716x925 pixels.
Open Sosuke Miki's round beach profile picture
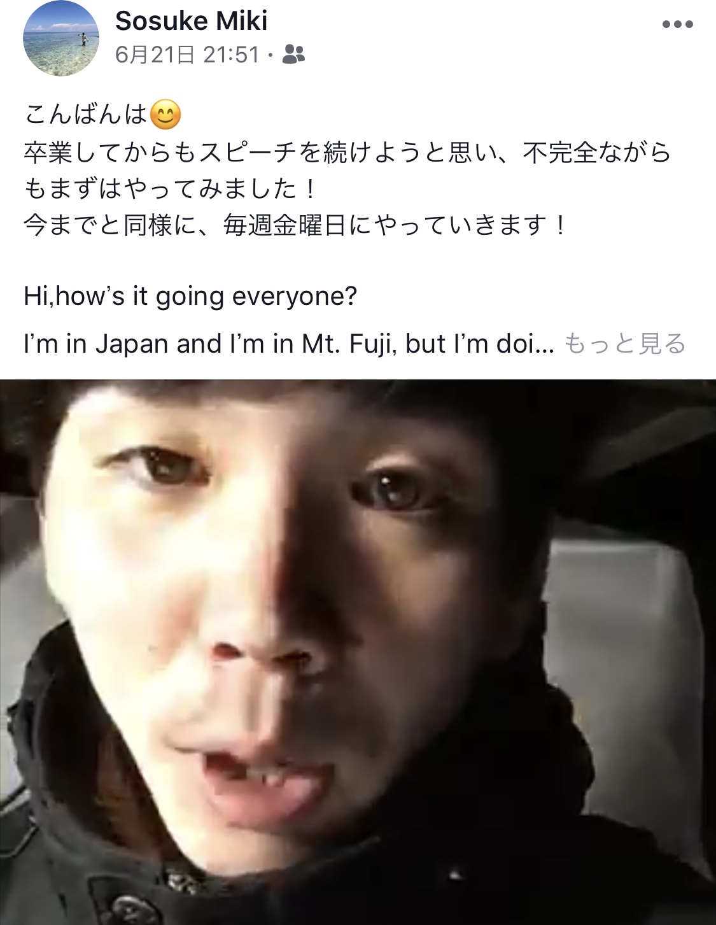(61, 38)
